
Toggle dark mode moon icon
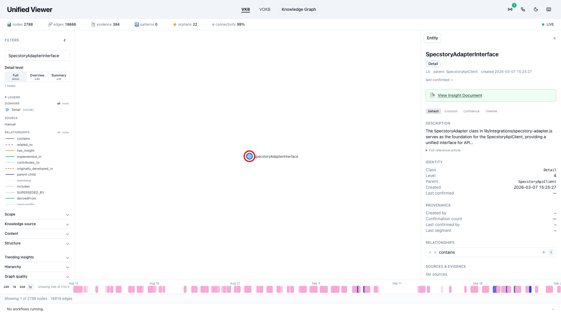tap(536, 9)
